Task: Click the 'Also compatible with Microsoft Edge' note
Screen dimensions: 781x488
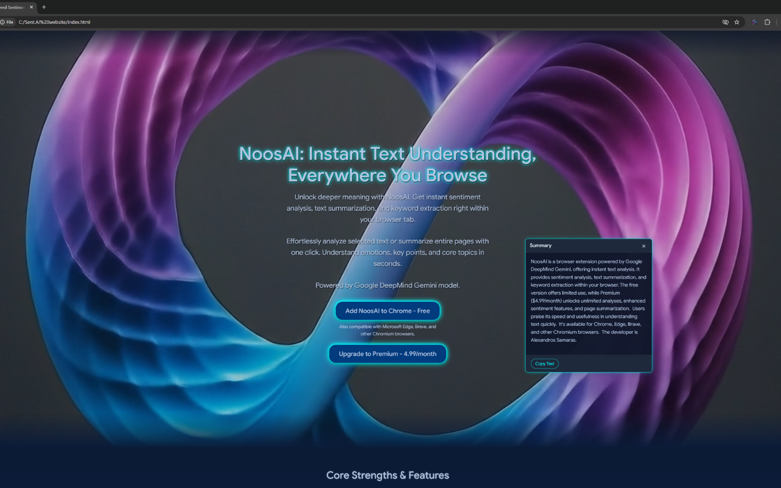Action: click(x=387, y=330)
